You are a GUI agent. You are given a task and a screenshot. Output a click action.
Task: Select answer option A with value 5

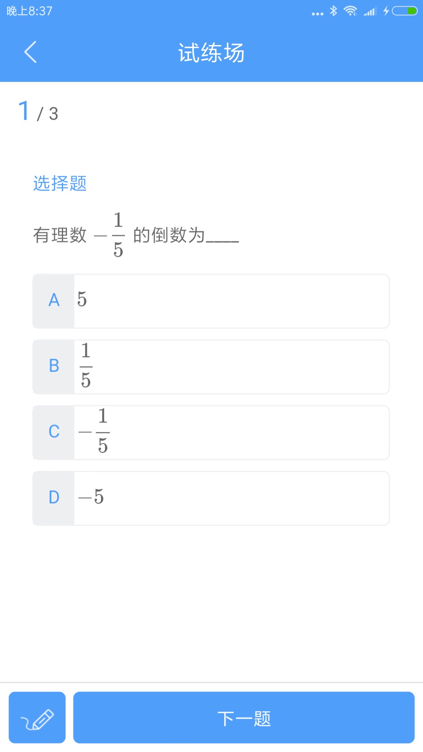click(x=211, y=301)
